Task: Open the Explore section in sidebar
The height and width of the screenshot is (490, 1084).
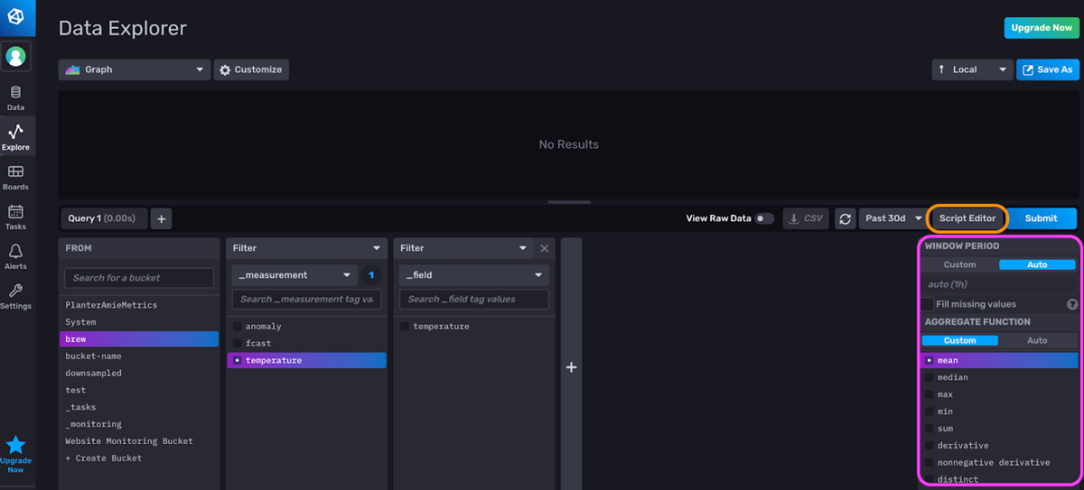Action: click(x=15, y=137)
